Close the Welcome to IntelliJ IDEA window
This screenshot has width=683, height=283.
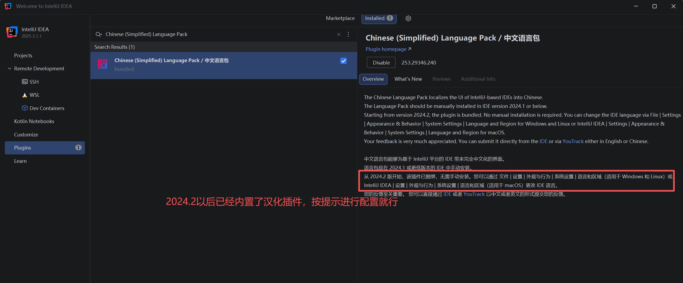(673, 6)
